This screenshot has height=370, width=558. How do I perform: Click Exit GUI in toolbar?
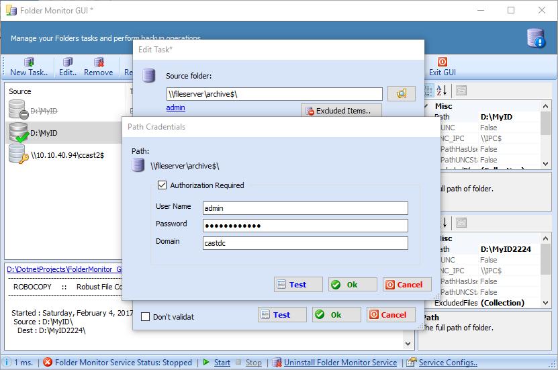pyautogui.click(x=442, y=66)
